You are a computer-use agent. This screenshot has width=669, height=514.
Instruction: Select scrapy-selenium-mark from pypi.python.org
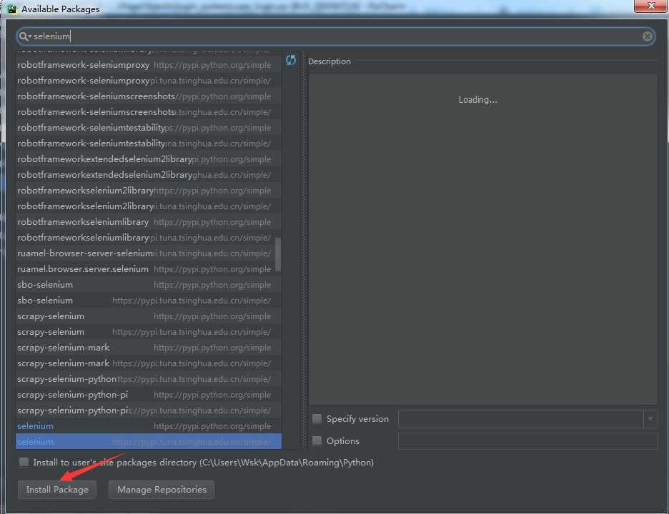click(149, 348)
